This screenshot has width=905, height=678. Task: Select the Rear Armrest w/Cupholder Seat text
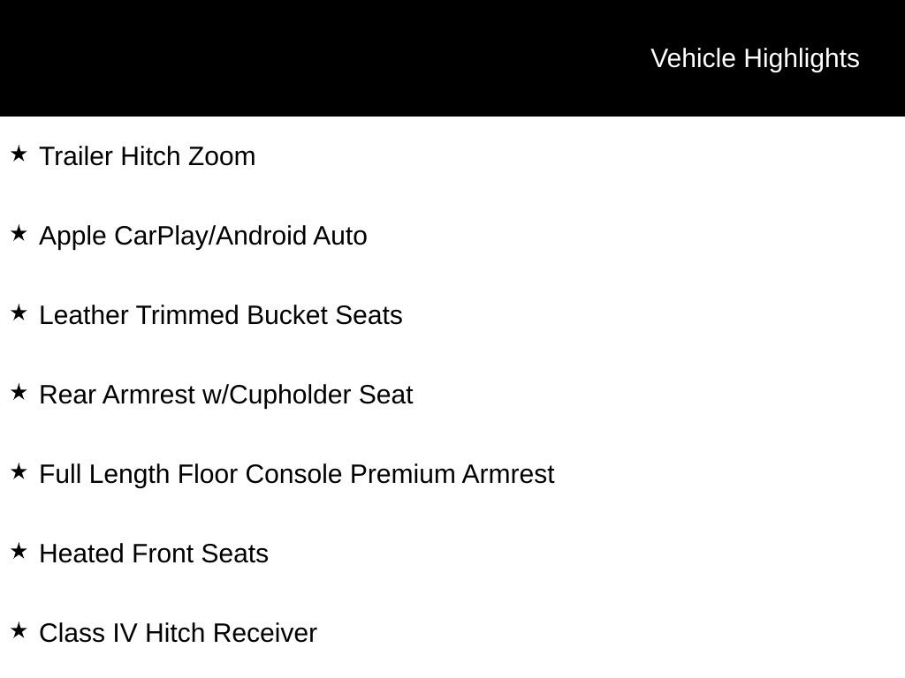(x=225, y=395)
